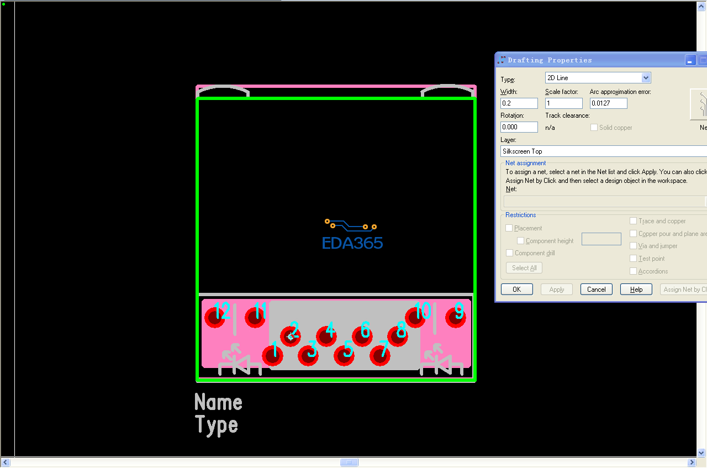Enable the Via and jumper checkbox
707x468 pixels.
click(633, 246)
